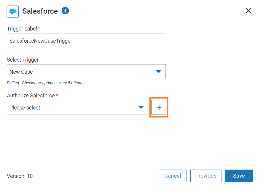
Task: Click the 'Trigger Label' field label
Action: pyautogui.click(x=22, y=29)
